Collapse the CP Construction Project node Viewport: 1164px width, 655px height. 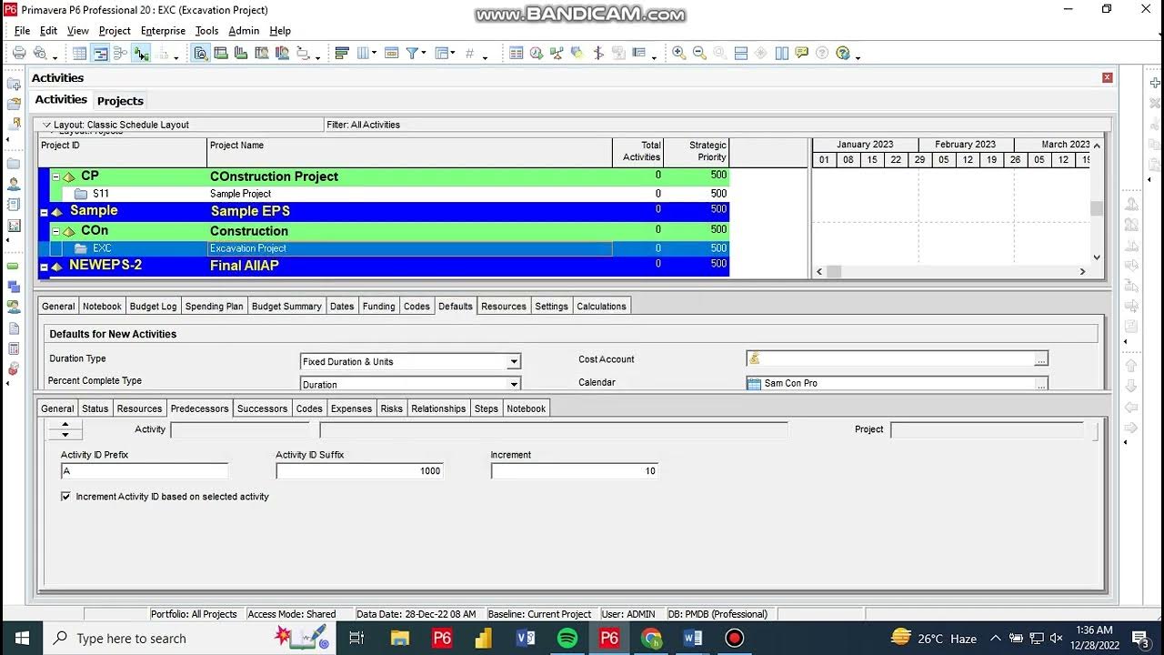[55, 176]
